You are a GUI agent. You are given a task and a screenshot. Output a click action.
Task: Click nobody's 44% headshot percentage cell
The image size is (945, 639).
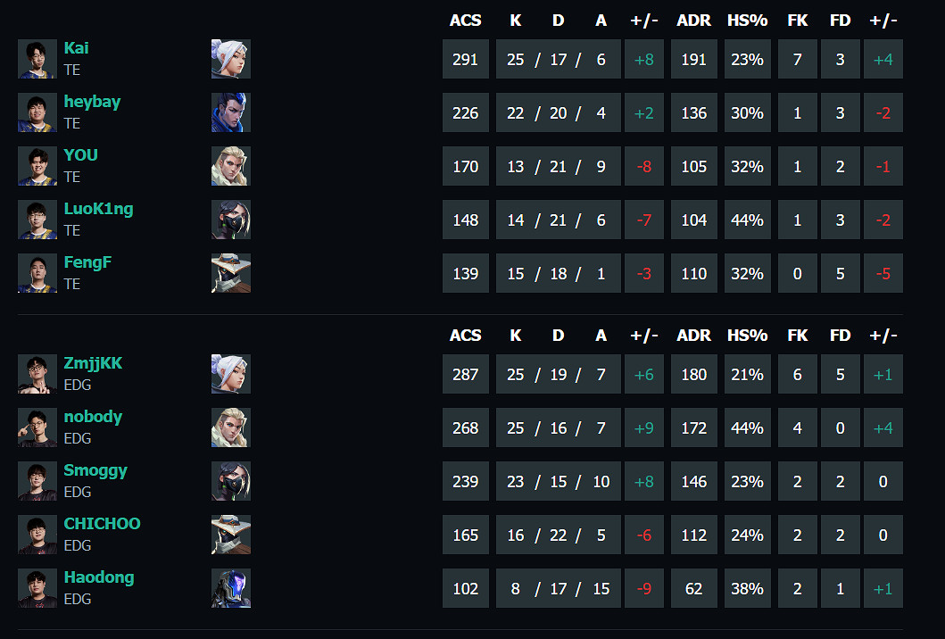[x=747, y=428]
